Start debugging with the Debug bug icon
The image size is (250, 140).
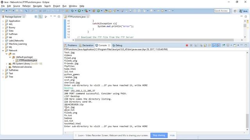pyautogui.click(x=72, y=11)
